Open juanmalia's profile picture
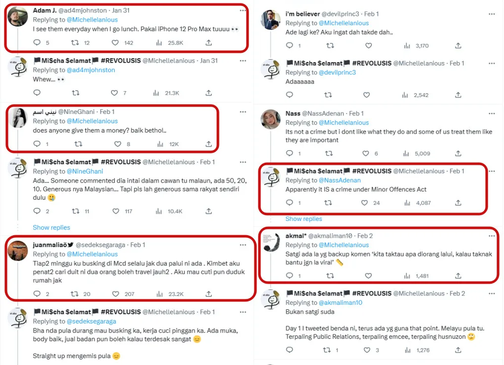Screen dimensions: 504x365 pyautogui.click(x=18, y=251)
